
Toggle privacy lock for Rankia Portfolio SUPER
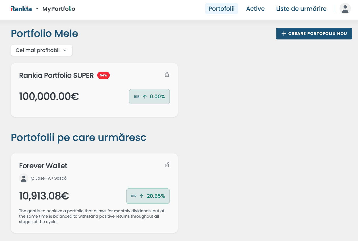click(167, 74)
